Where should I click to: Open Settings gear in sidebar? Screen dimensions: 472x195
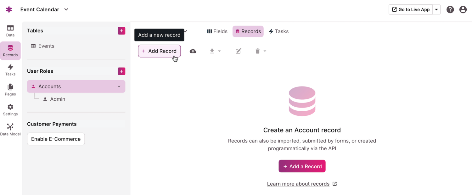pos(10,110)
